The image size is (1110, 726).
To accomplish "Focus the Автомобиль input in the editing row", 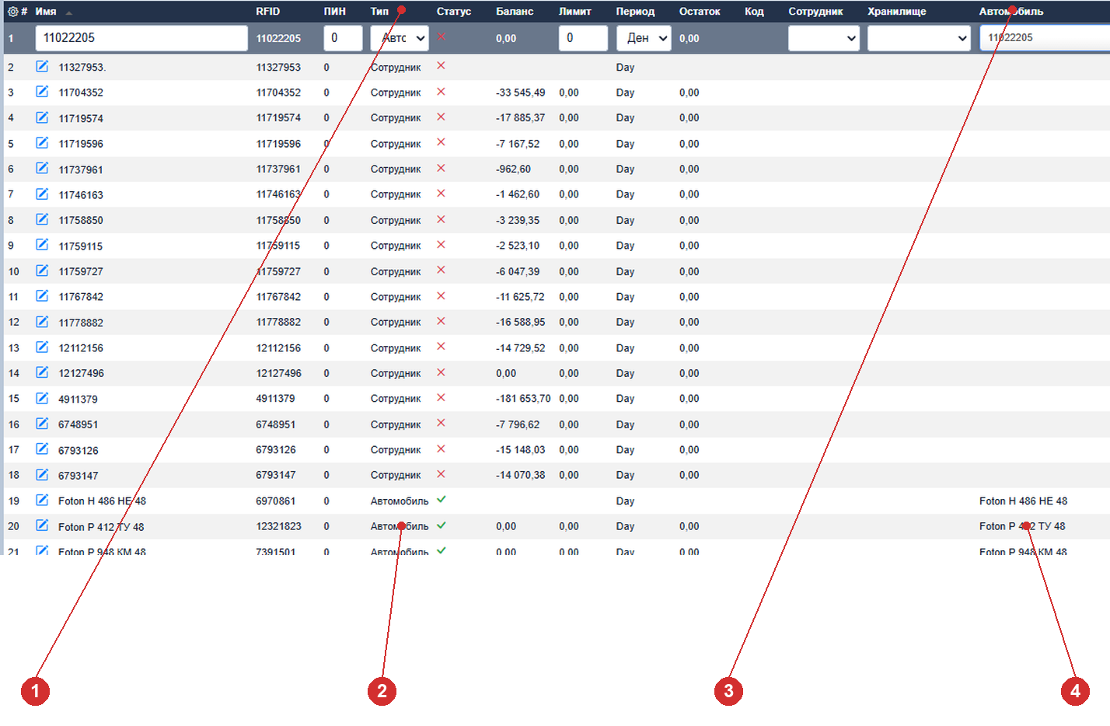I will coord(1045,38).
